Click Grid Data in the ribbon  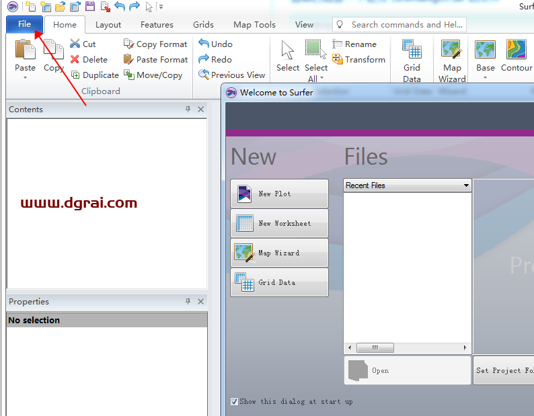click(x=412, y=60)
